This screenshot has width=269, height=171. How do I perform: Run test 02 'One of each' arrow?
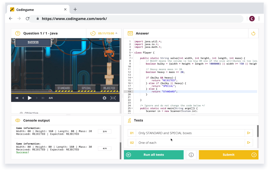click(x=248, y=143)
